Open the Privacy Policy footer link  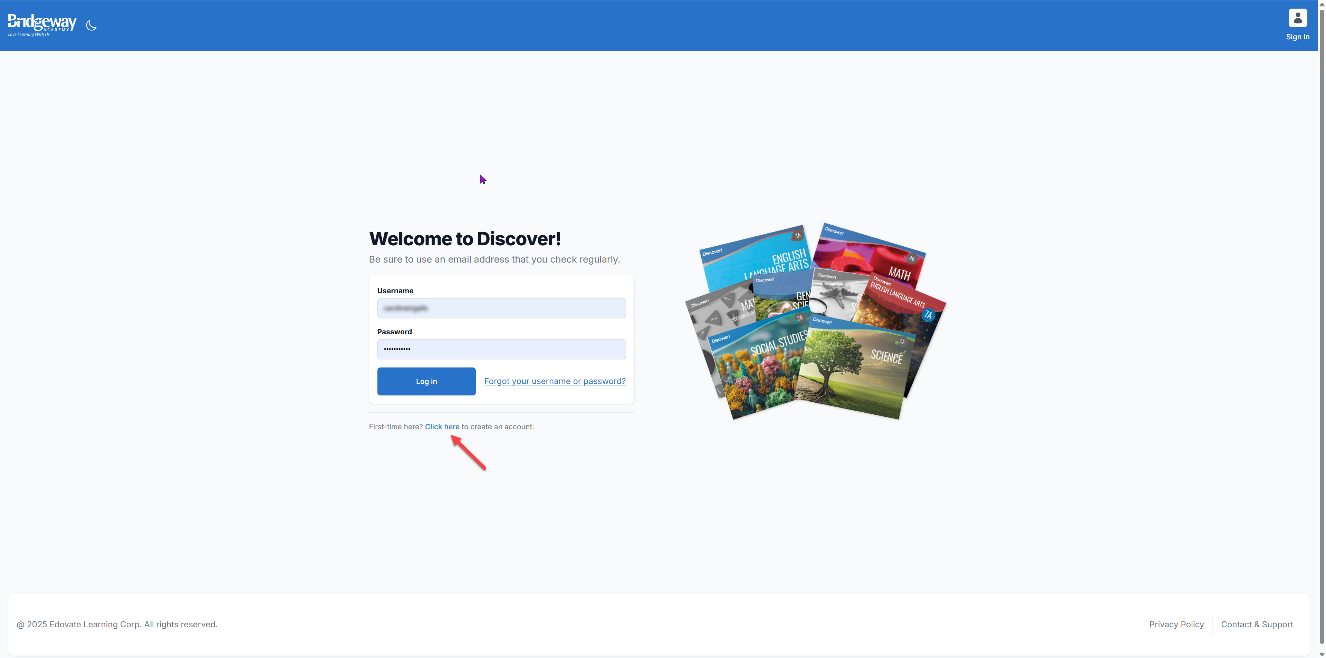pos(1176,624)
